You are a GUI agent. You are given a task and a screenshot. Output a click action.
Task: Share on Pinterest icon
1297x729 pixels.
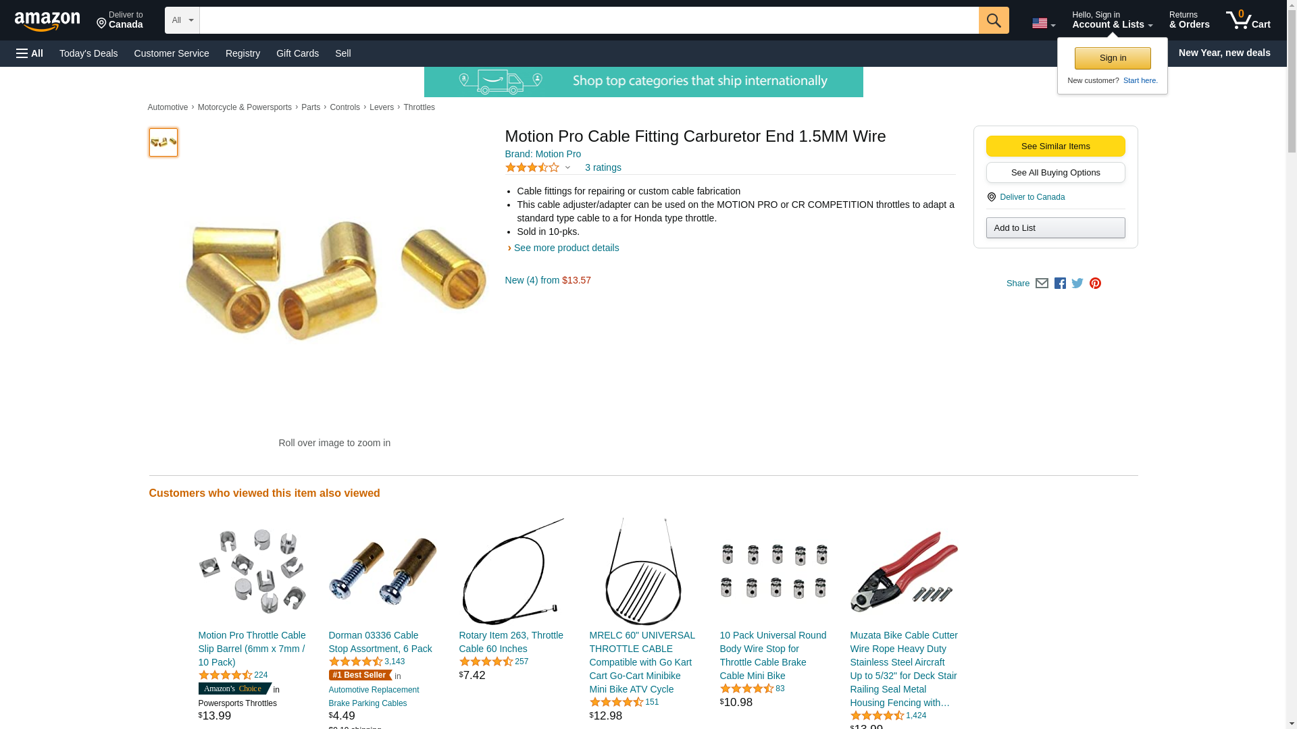tap(1095, 283)
